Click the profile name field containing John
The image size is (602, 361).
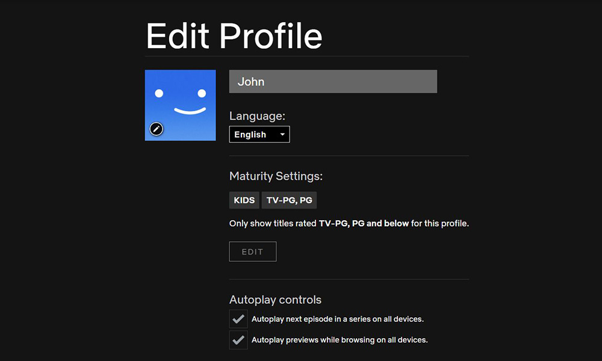(x=333, y=81)
